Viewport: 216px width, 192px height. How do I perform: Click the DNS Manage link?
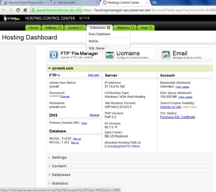[x=94, y=115]
